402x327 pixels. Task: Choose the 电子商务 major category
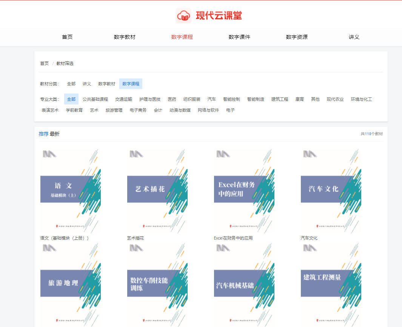tap(138, 110)
